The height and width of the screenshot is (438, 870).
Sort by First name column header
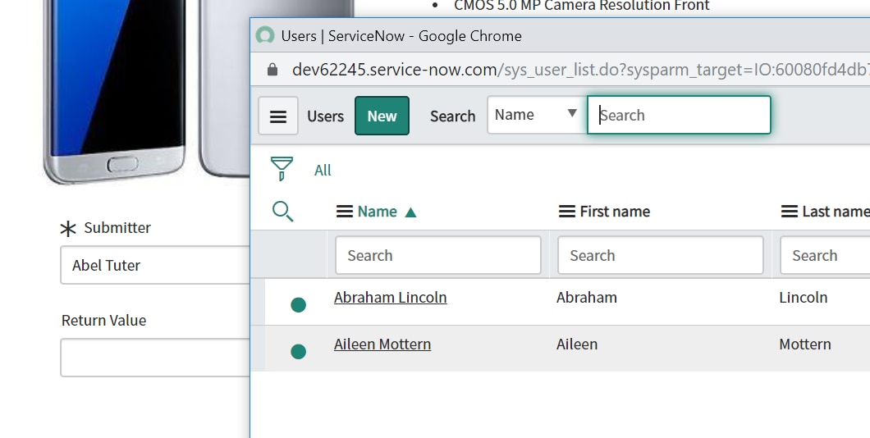[615, 212]
